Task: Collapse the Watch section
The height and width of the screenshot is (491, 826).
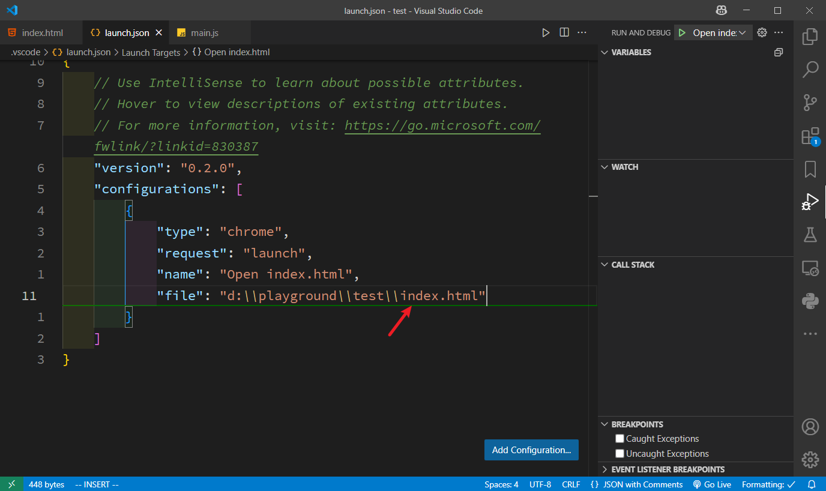Action: pos(604,167)
